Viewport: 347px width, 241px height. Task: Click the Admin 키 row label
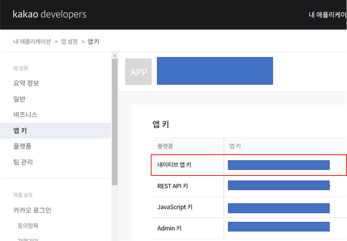[x=169, y=228]
